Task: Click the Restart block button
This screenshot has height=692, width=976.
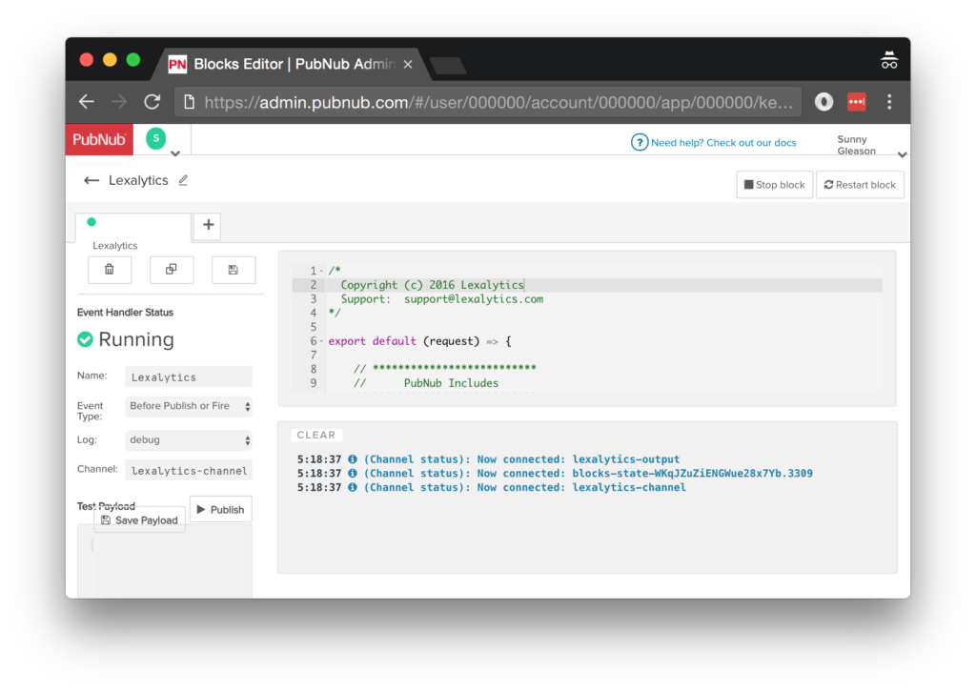Action: (x=860, y=185)
